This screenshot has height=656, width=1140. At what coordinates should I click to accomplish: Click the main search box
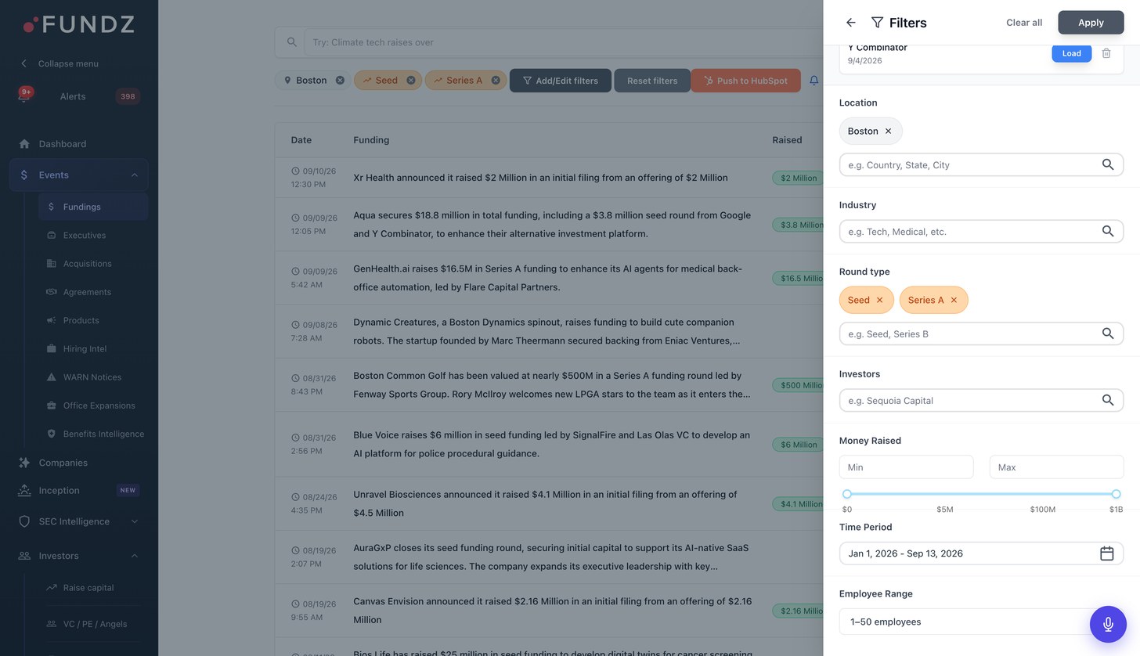click(564, 42)
